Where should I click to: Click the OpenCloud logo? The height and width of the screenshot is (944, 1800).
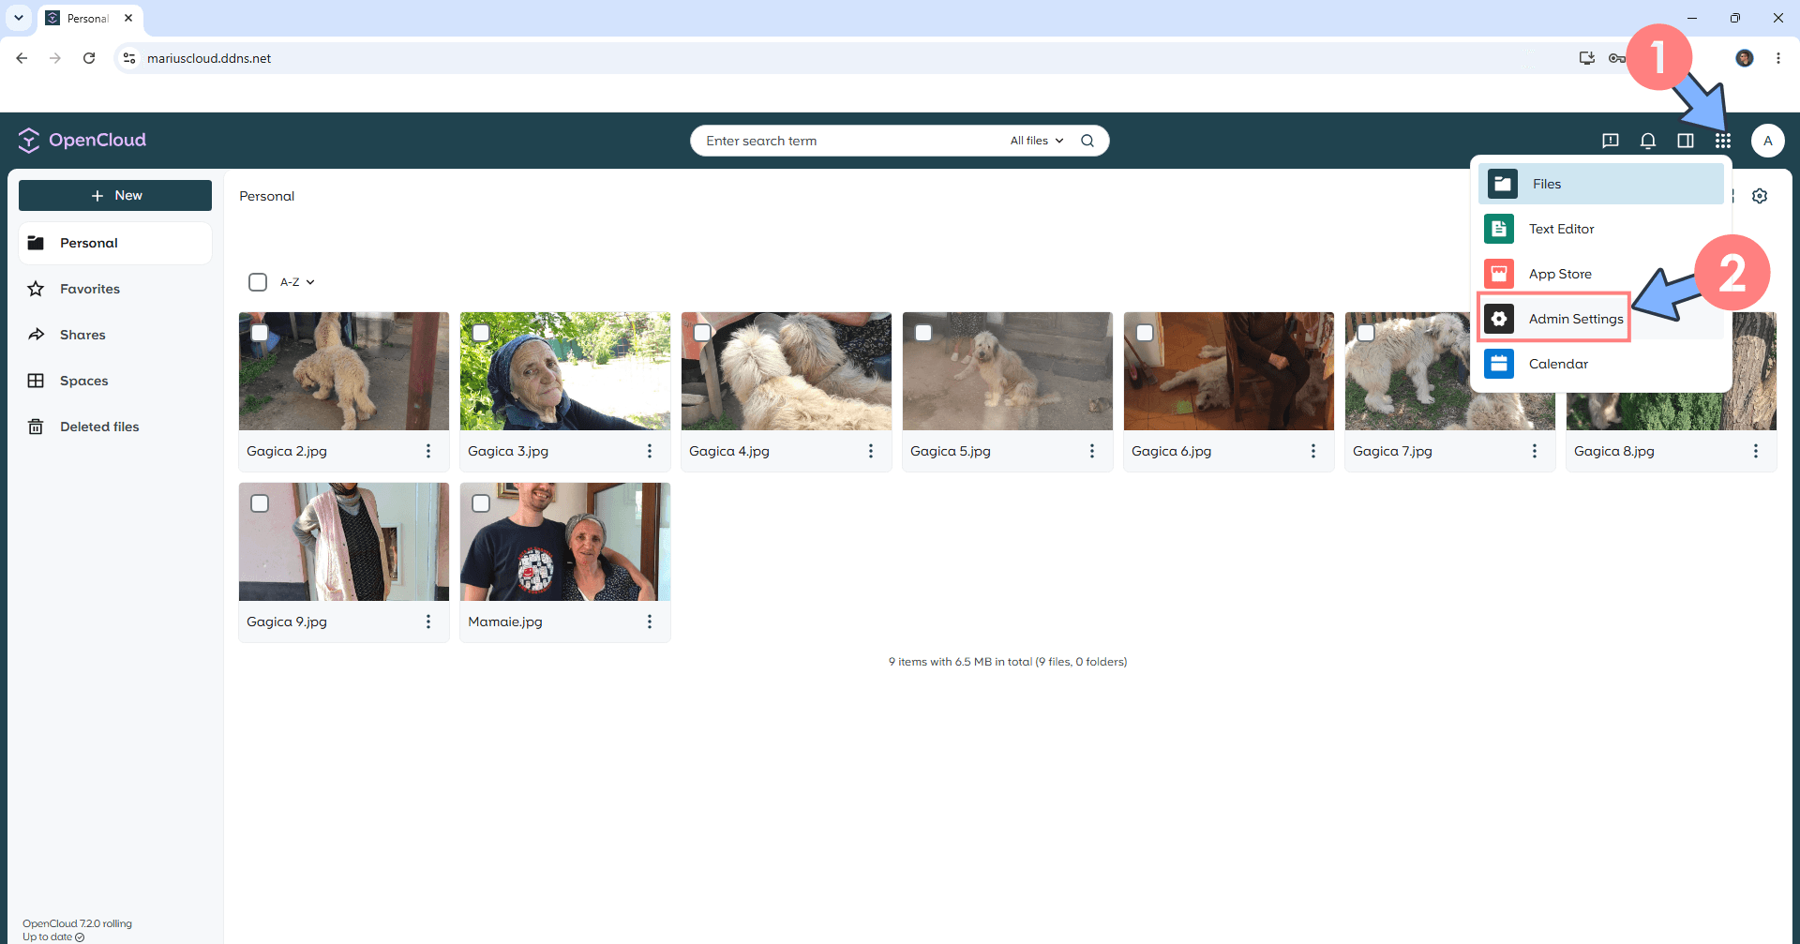82,140
